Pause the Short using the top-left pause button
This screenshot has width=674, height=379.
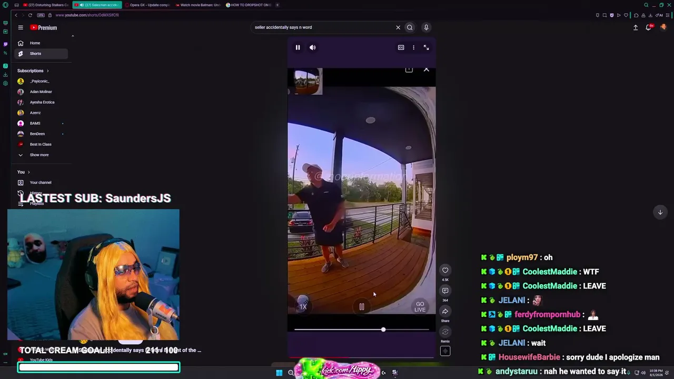pyautogui.click(x=298, y=47)
